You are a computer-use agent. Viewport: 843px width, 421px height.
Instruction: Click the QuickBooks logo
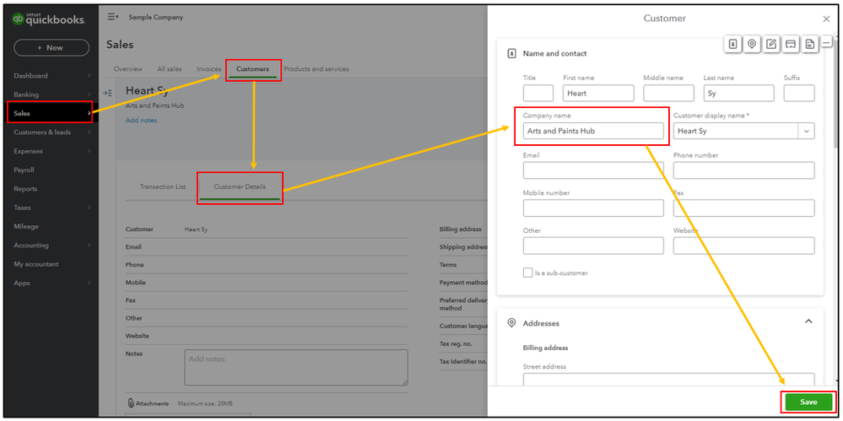click(48, 19)
